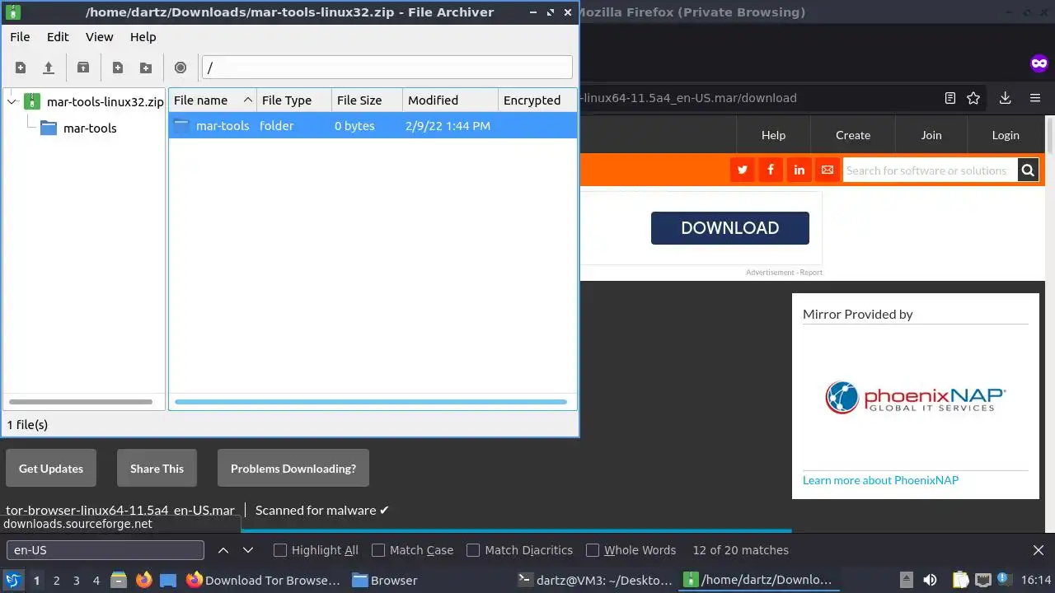
Task: Open the Edit menu
Action: (x=58, y=37)
